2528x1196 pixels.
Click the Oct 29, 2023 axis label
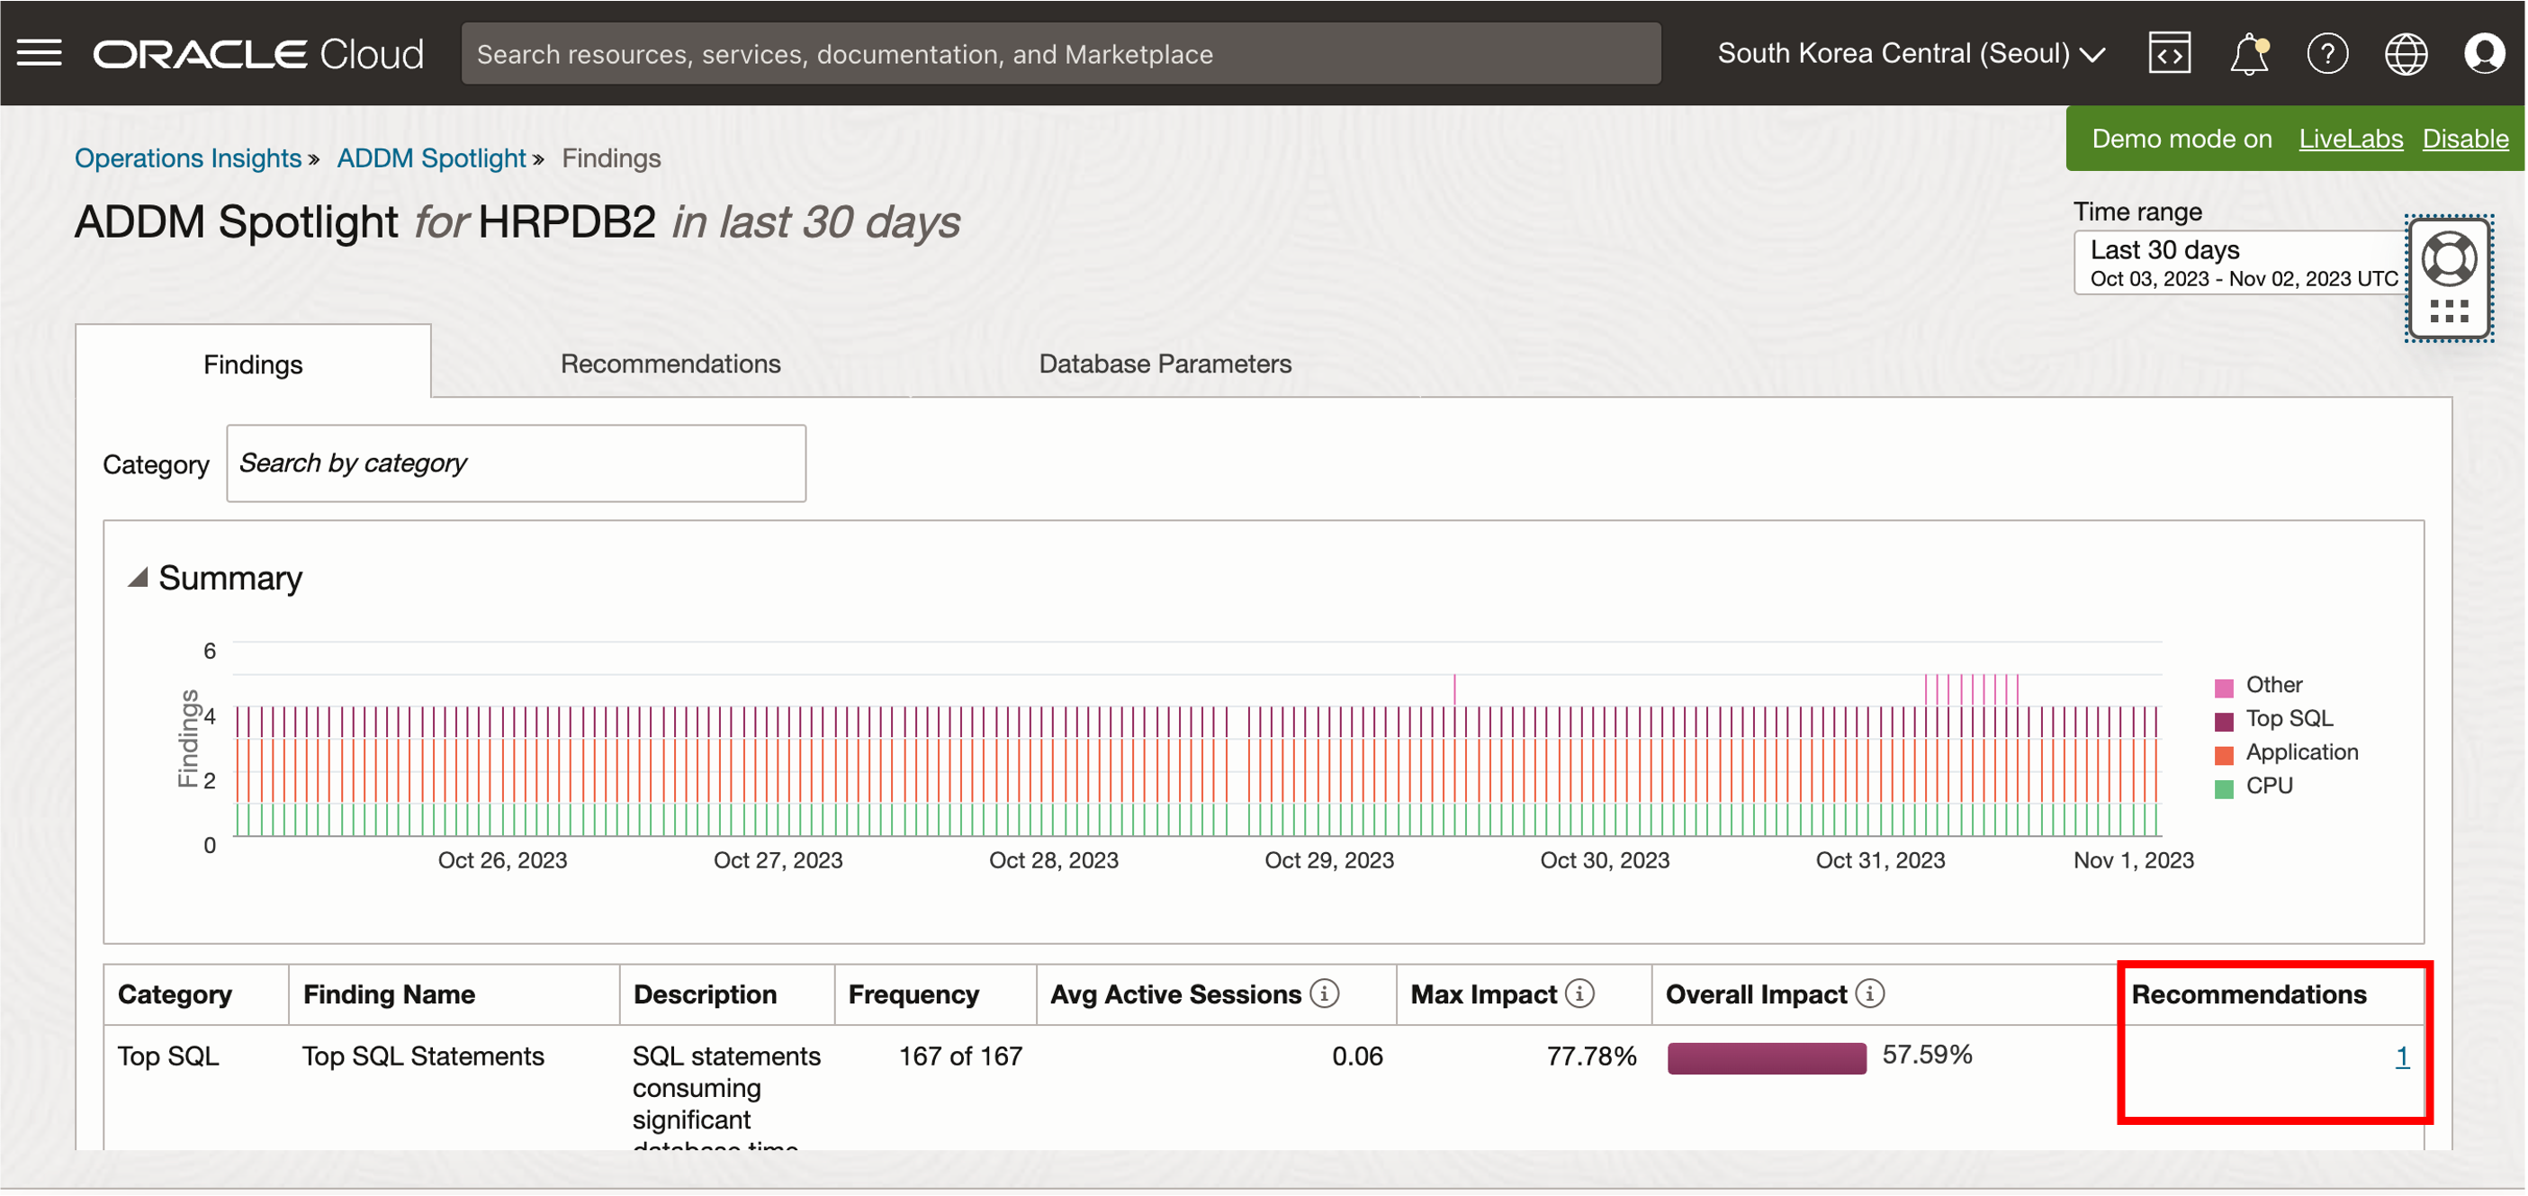pyautogui.click(x=1328, y=859)
